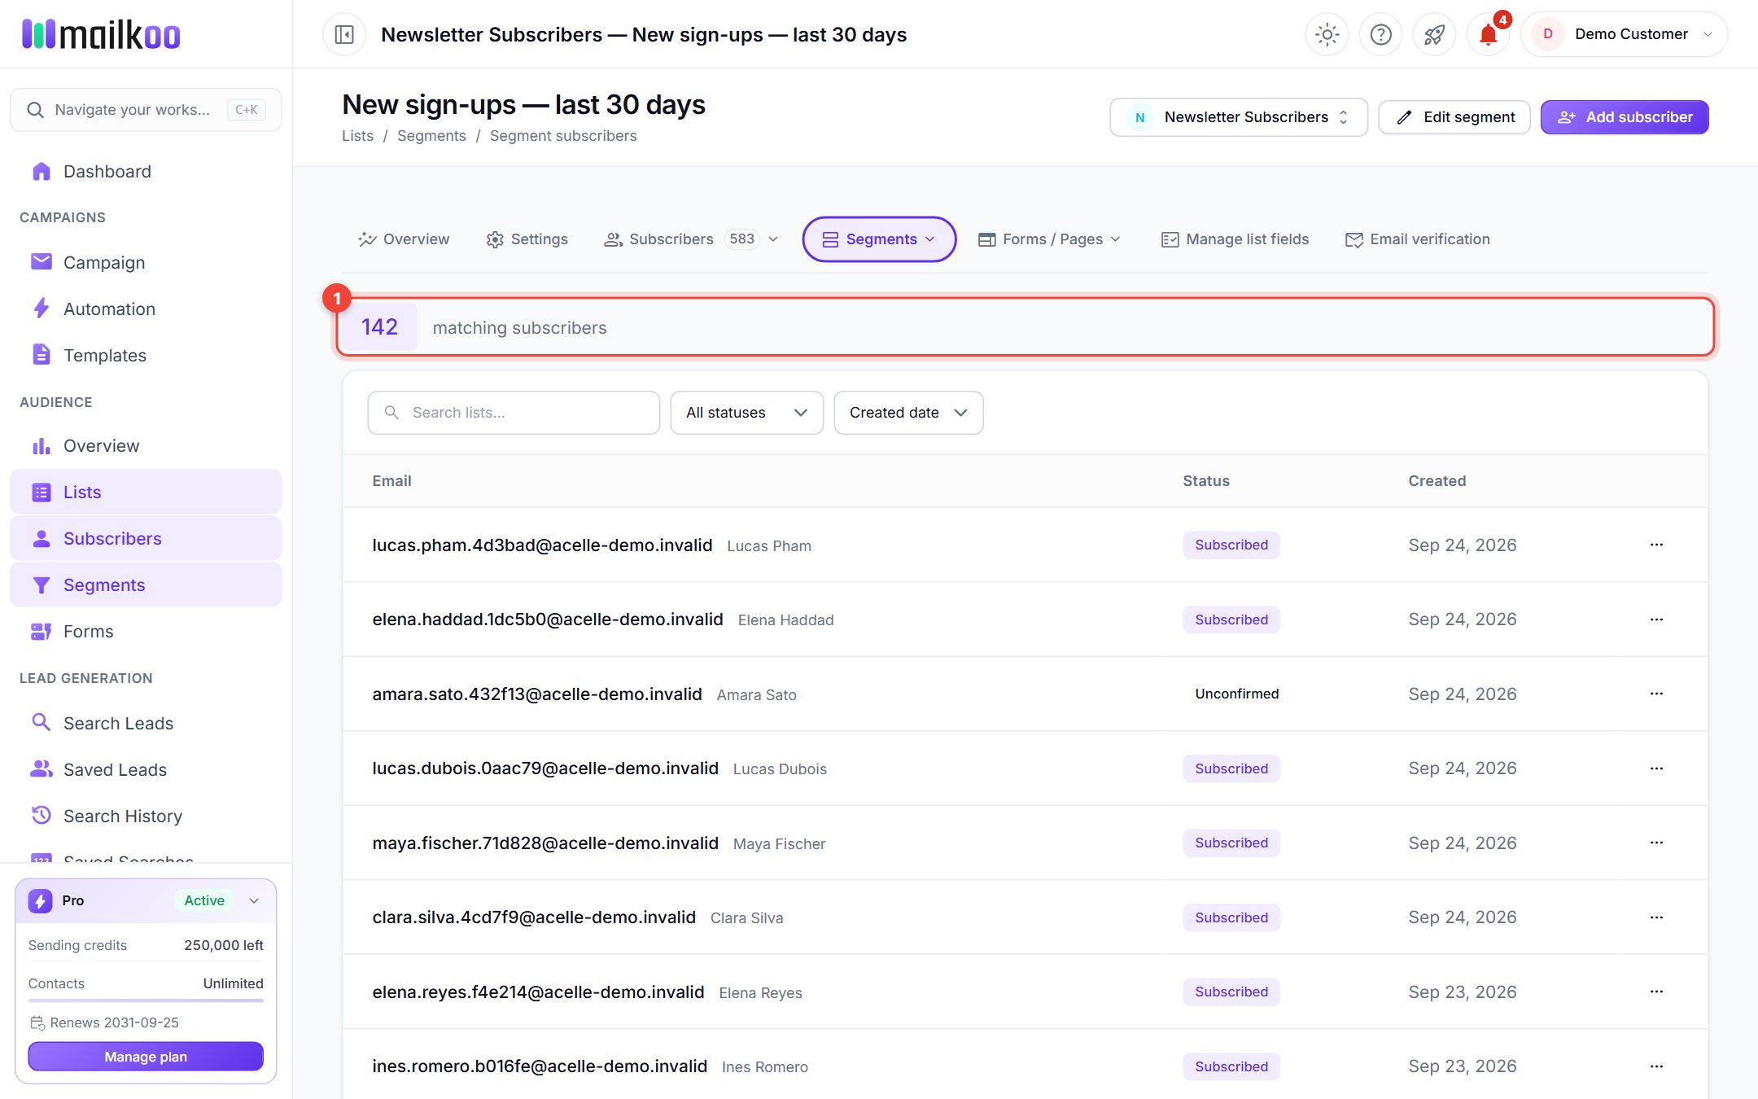Open row actions for Elena Haddad
Image resolution: width=1758 pixels, height=1099 pixels.
tap(1656, 620)
